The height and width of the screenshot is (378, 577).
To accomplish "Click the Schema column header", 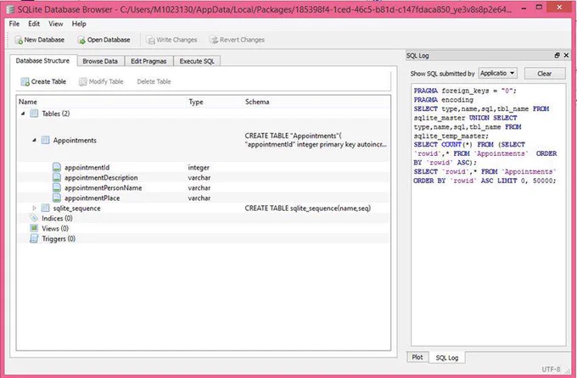I will point(257,102).
